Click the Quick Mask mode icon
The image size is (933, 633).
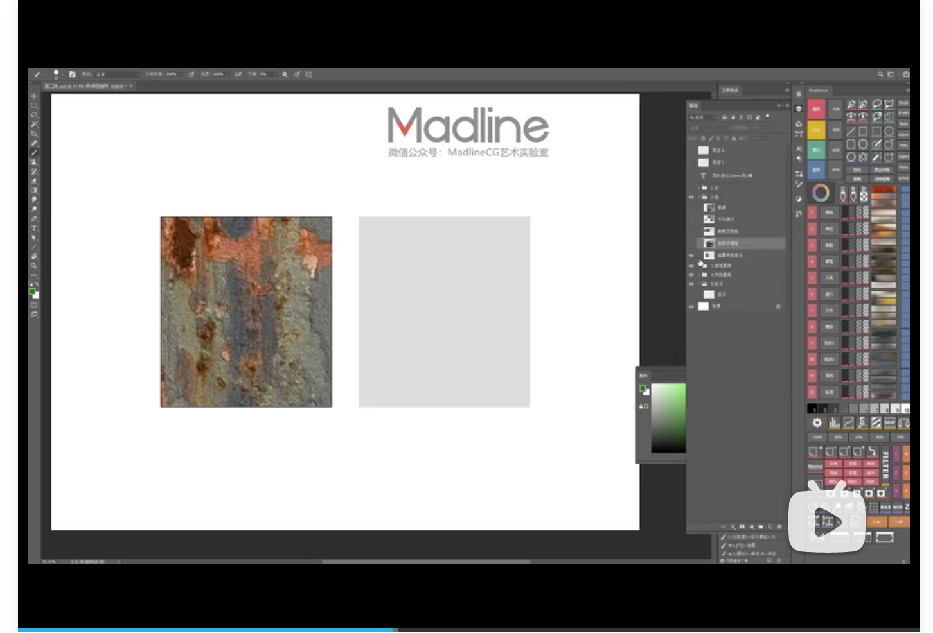tap(34, 305)
